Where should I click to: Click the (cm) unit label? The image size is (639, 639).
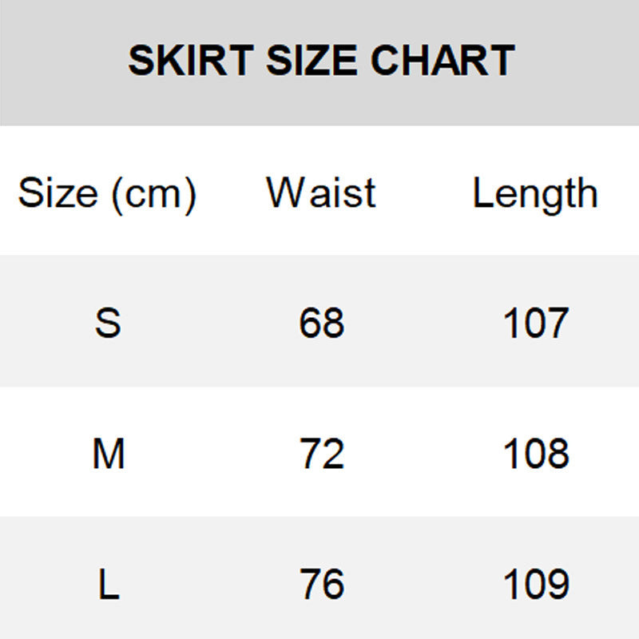pos(154,194)
